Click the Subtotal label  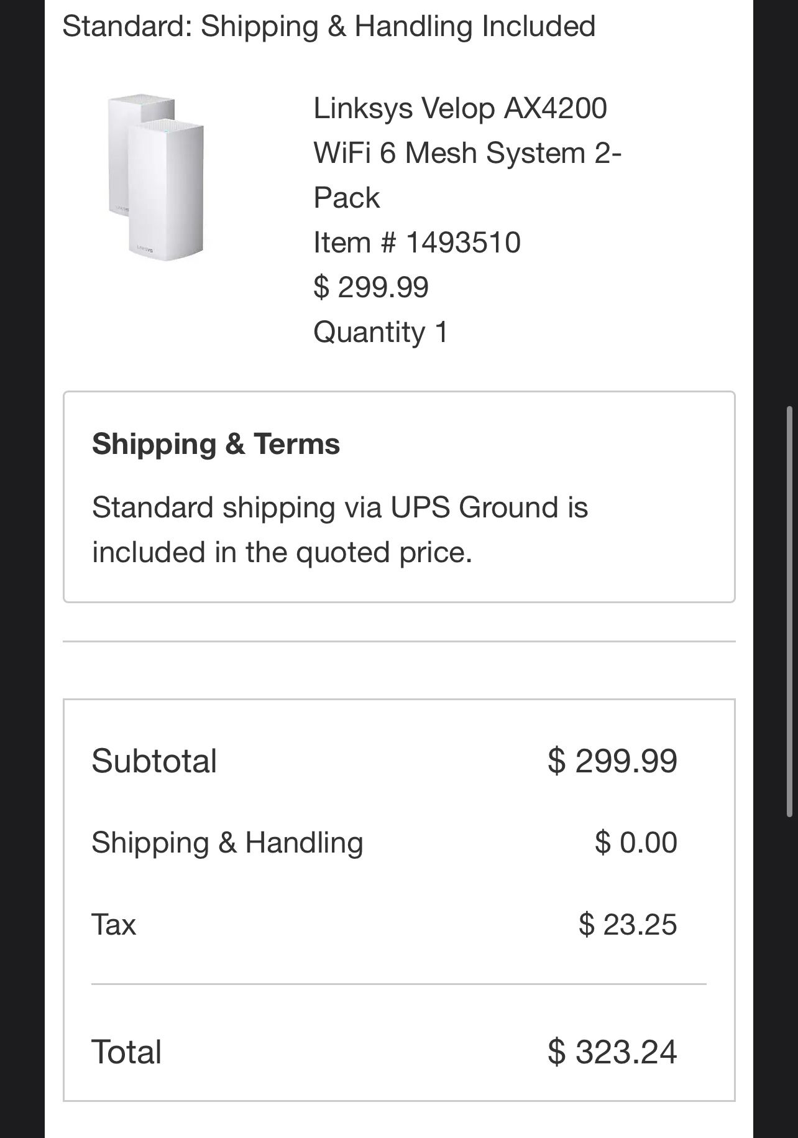(x=154, y=761)
